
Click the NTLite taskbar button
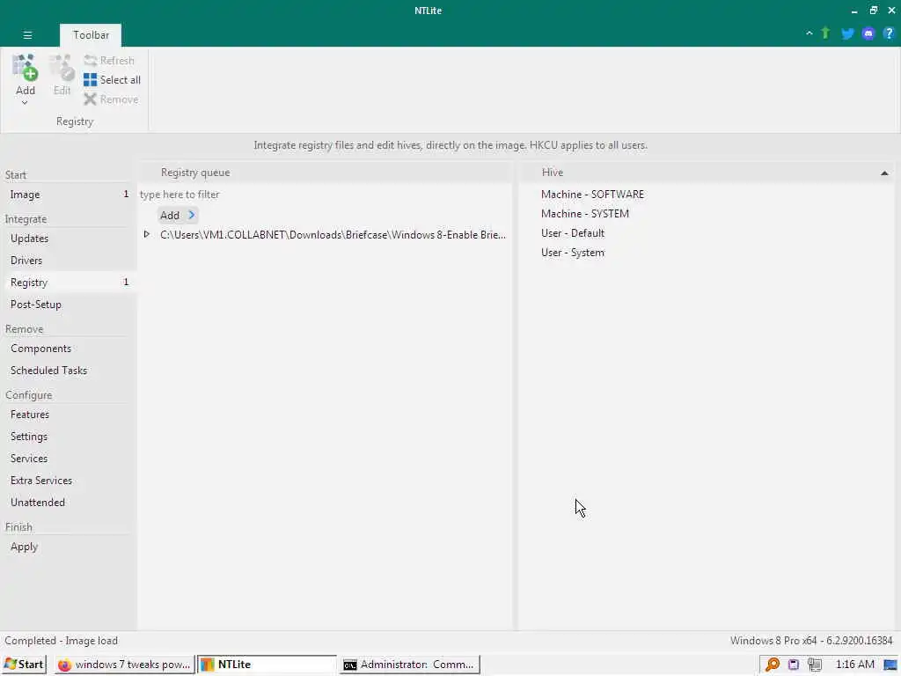[x=267, y=665]
